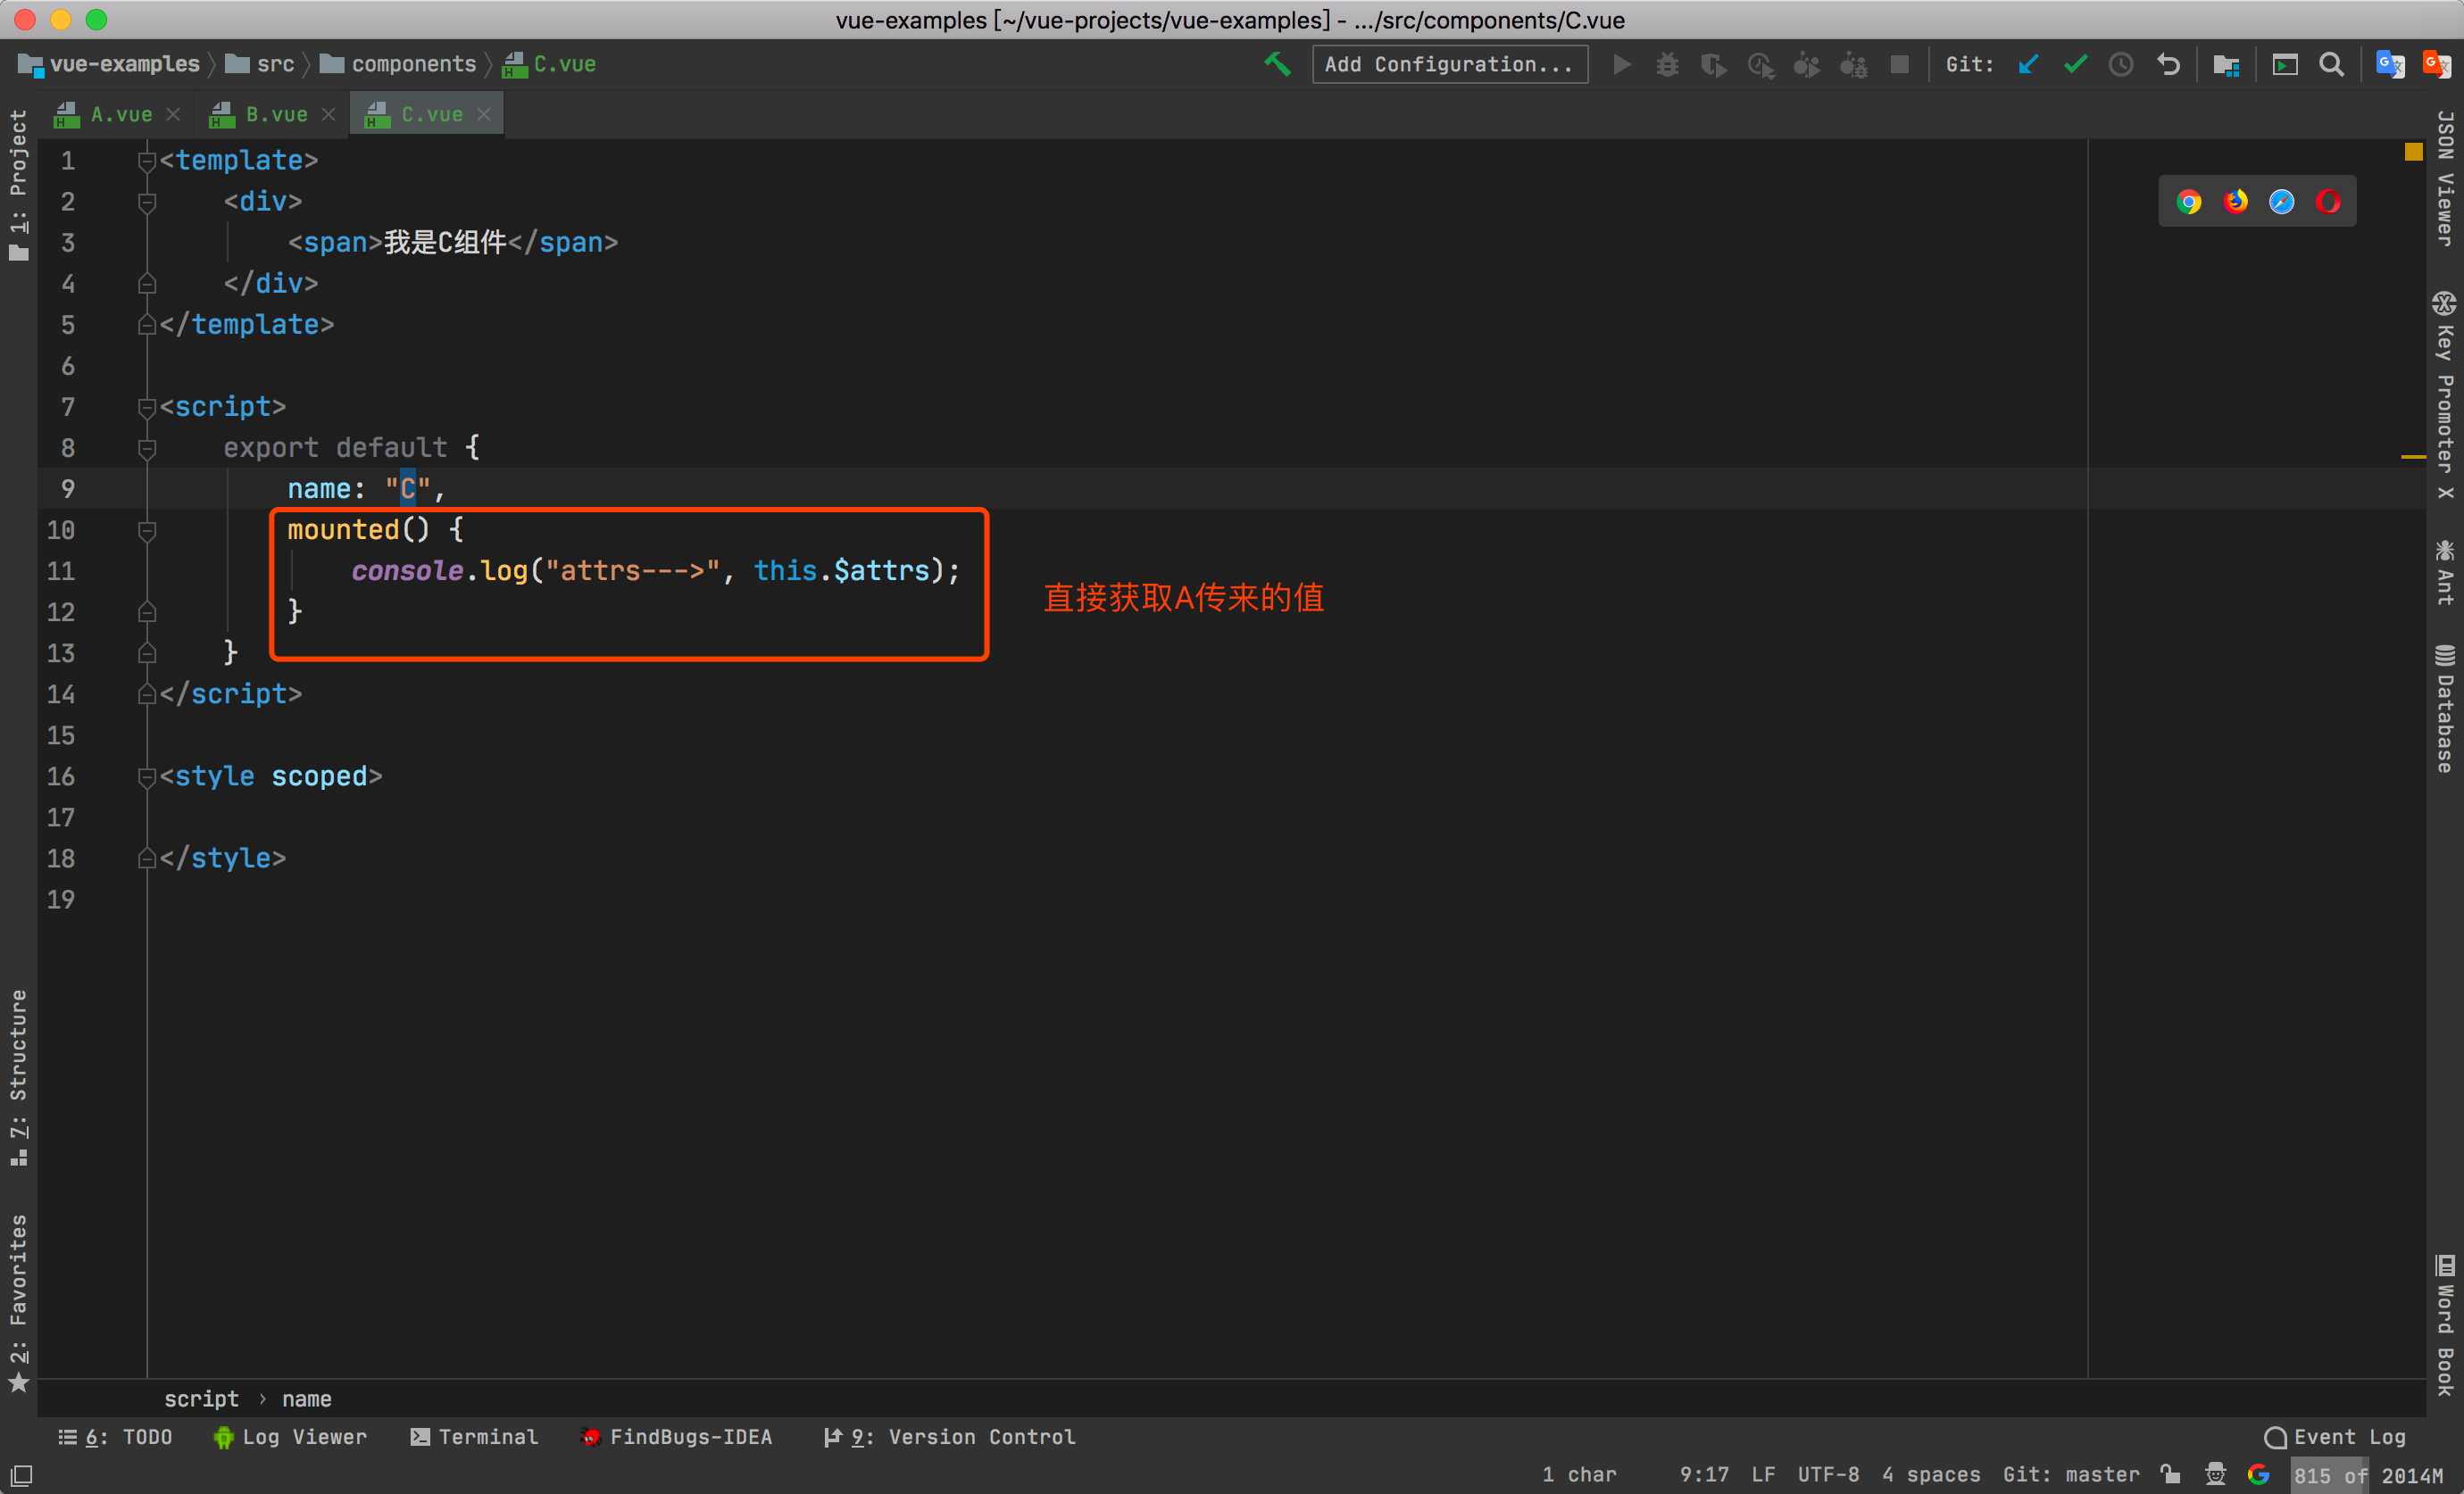The height and width of the screenshot is (1494, 2464).
Task: Click the LF line separator selector
Action: (1763, 1474)
